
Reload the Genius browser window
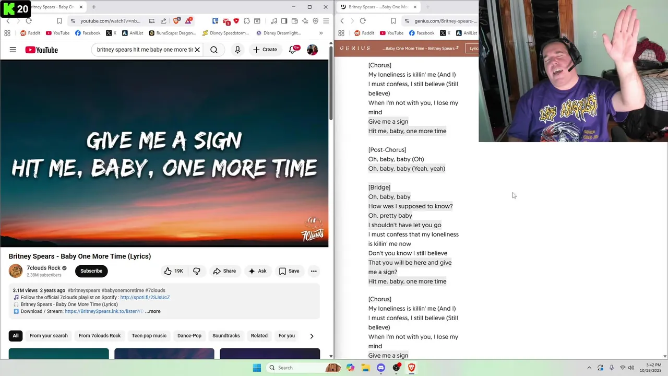click(363, 21)
